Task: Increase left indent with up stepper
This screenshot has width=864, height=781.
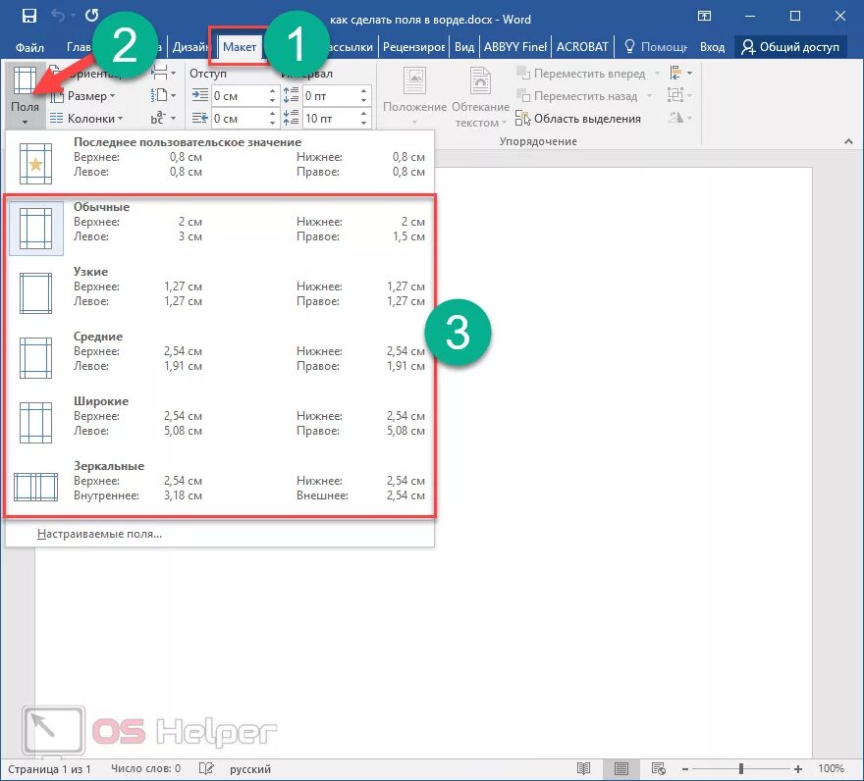Action: (272, 91)
